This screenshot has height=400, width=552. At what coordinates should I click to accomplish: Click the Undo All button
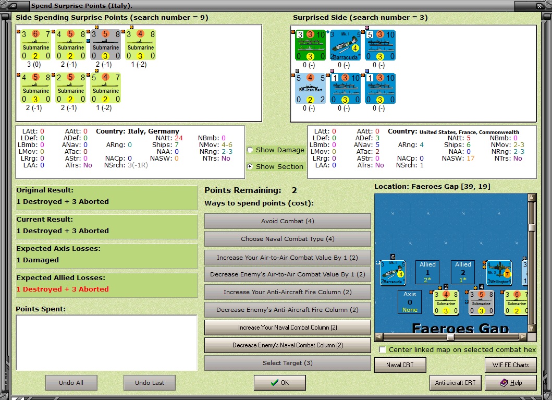pyautogui.click(x=71, y=383)
